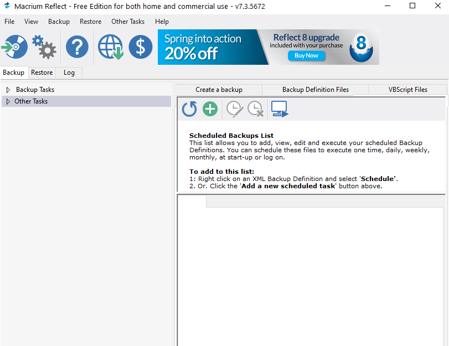This screenshot has height=346, width=449.
Task: Open settings via the gears icon
Action: [44, 47]
